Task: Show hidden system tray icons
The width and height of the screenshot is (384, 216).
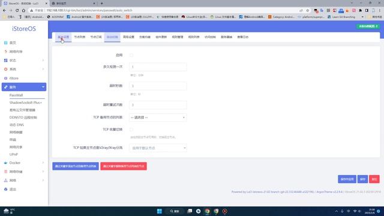Action: tap(336, 211)
